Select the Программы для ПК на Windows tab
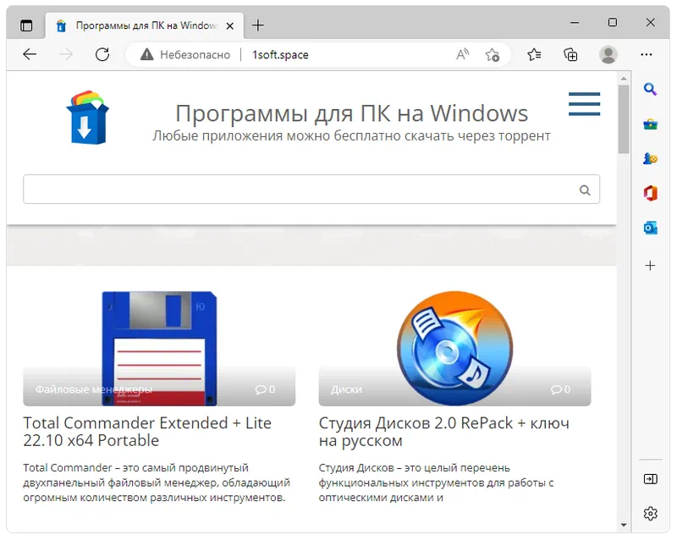 click(x=145, y=25)
